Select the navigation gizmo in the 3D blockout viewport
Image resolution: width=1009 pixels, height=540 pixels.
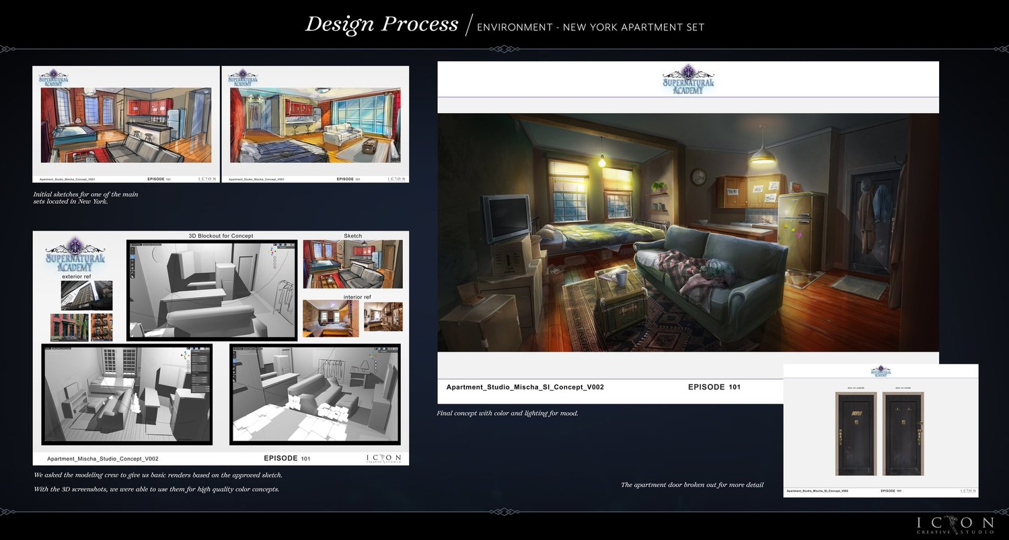point(272,252)
